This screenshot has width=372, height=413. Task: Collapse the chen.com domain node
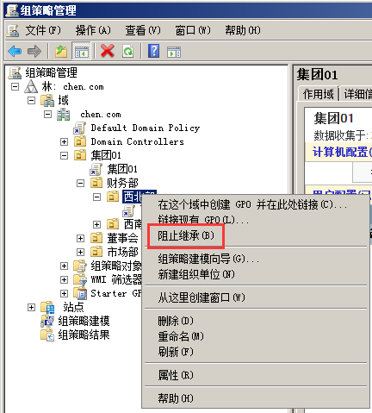click(x=47, y=115)
